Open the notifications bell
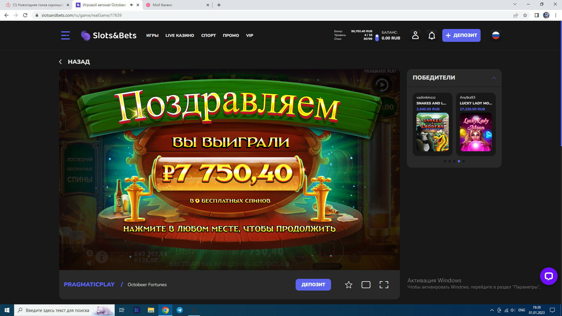562x316 pixels. coord(432,35)
